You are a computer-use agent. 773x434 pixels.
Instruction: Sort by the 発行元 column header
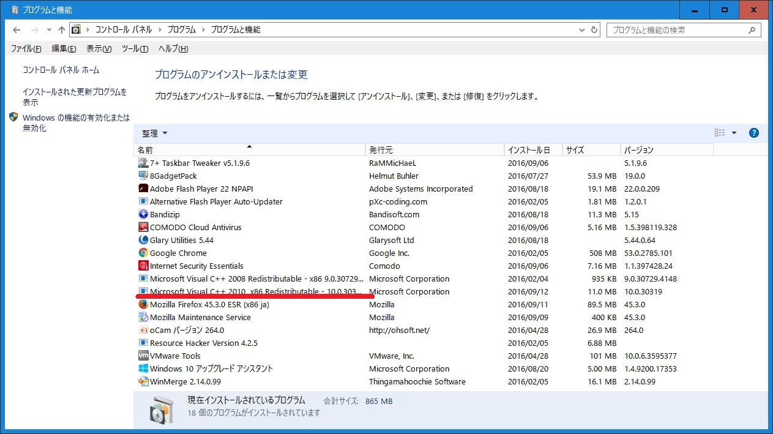pyautogui.click(x=435, y=150)
